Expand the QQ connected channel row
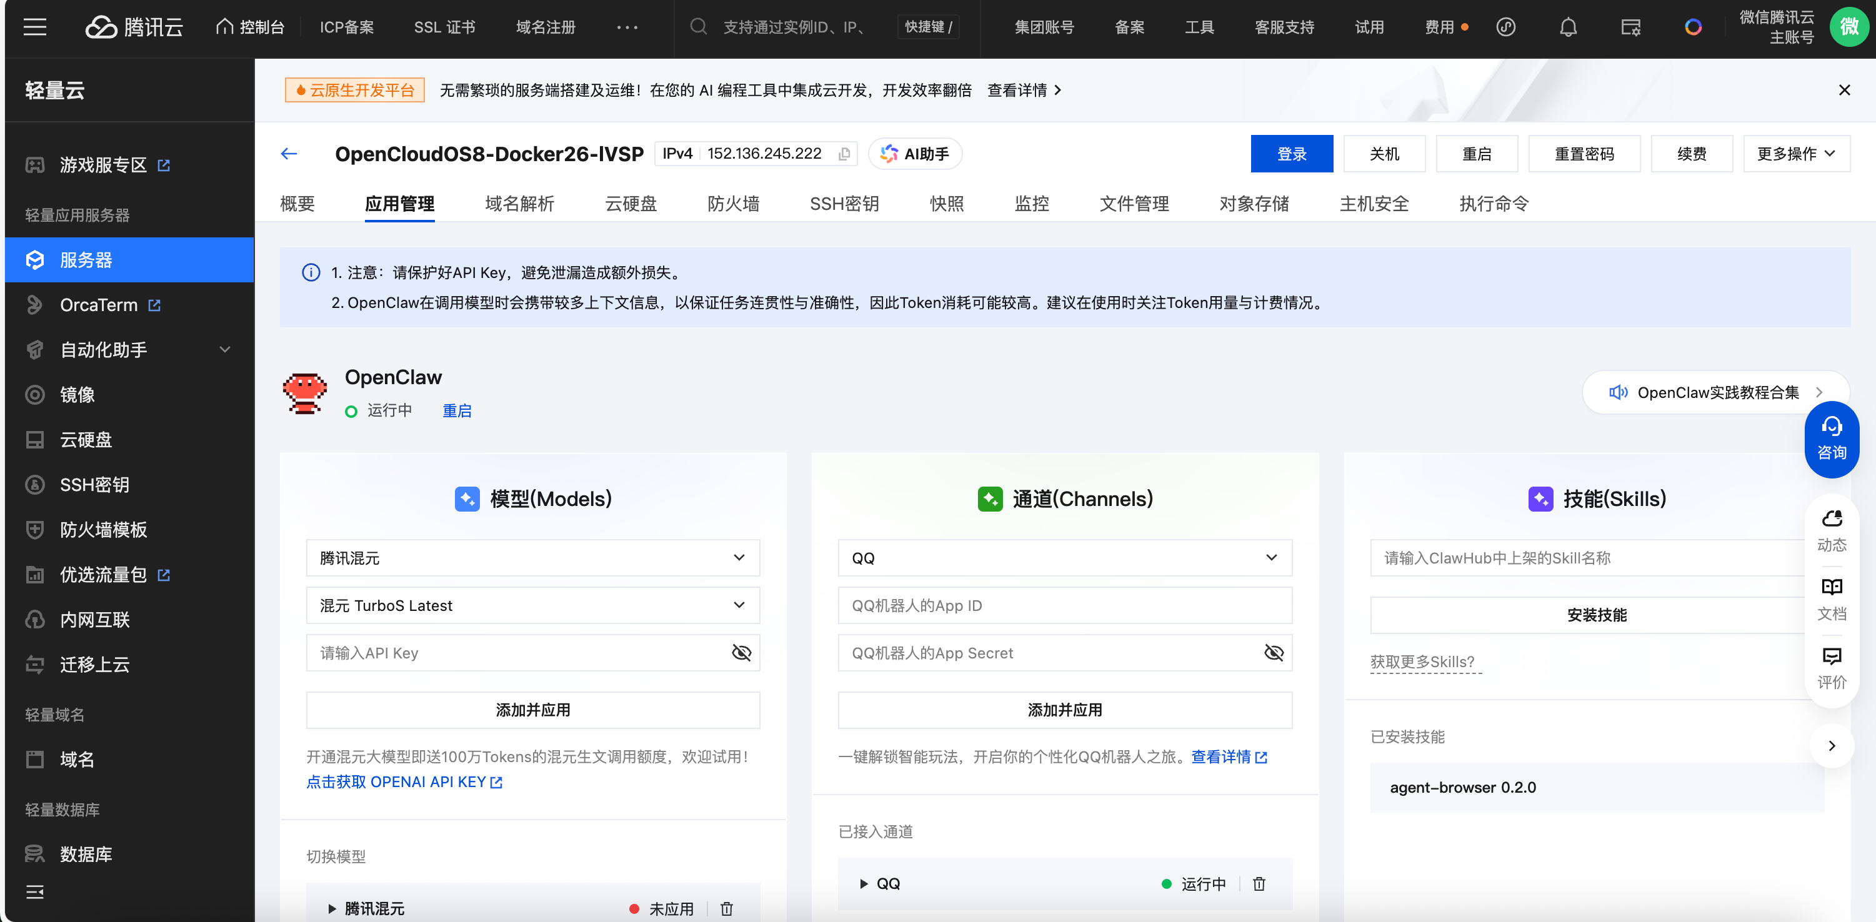This screenshot has width=1876, height=922. 864,883
